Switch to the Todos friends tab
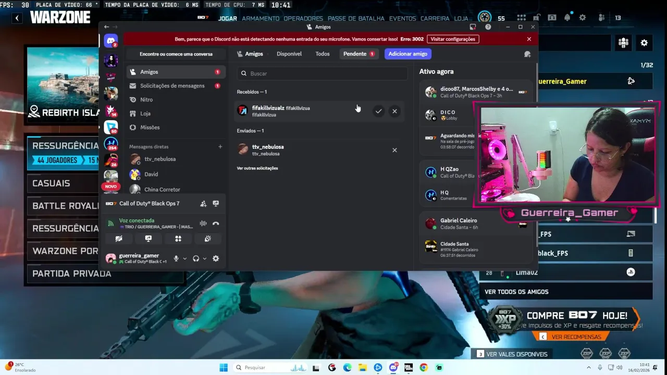Image resolution: width=667 pixels, height=375 pixels. click(323, 54)
